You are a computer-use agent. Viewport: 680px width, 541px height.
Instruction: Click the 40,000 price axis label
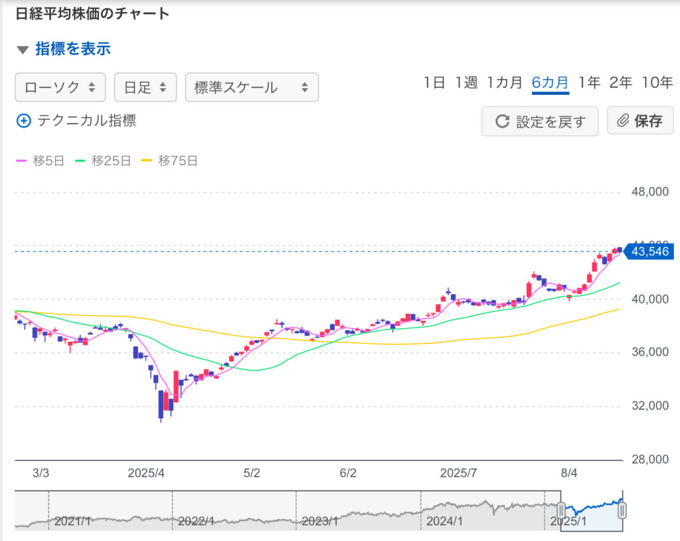[x=649, y=299]
